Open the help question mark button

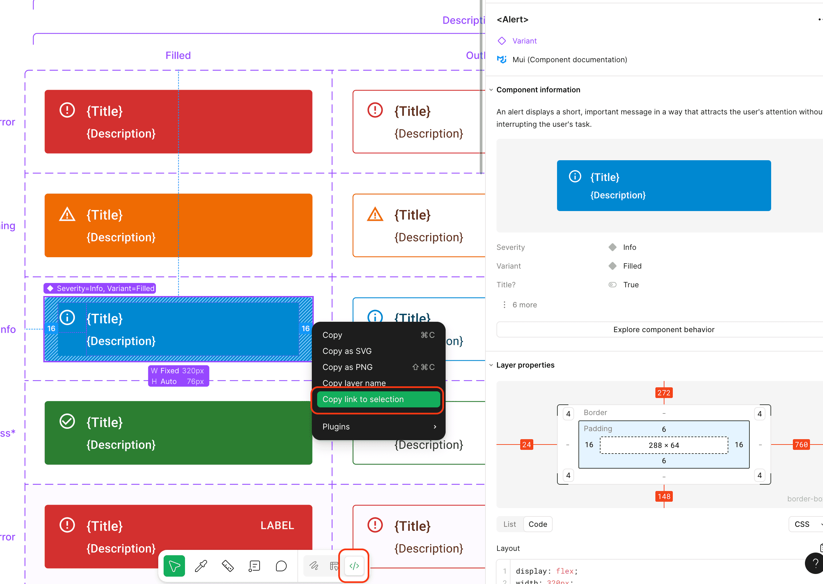(x=814, y=564)
